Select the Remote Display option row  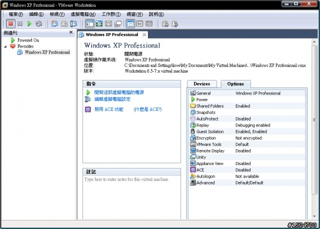[x=246, y=151]
